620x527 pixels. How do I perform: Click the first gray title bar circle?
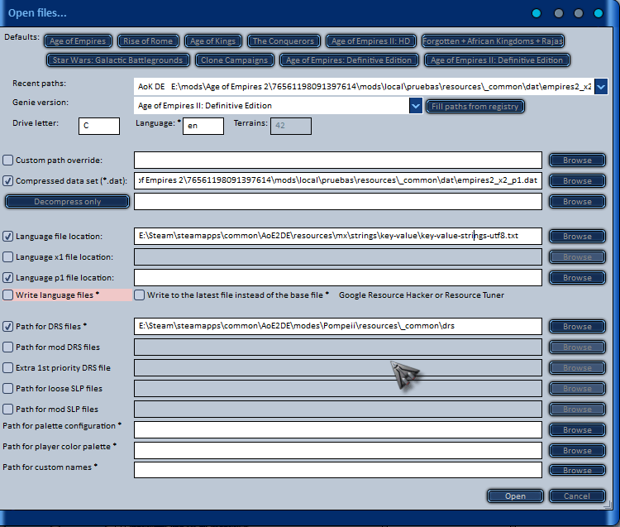559,13
